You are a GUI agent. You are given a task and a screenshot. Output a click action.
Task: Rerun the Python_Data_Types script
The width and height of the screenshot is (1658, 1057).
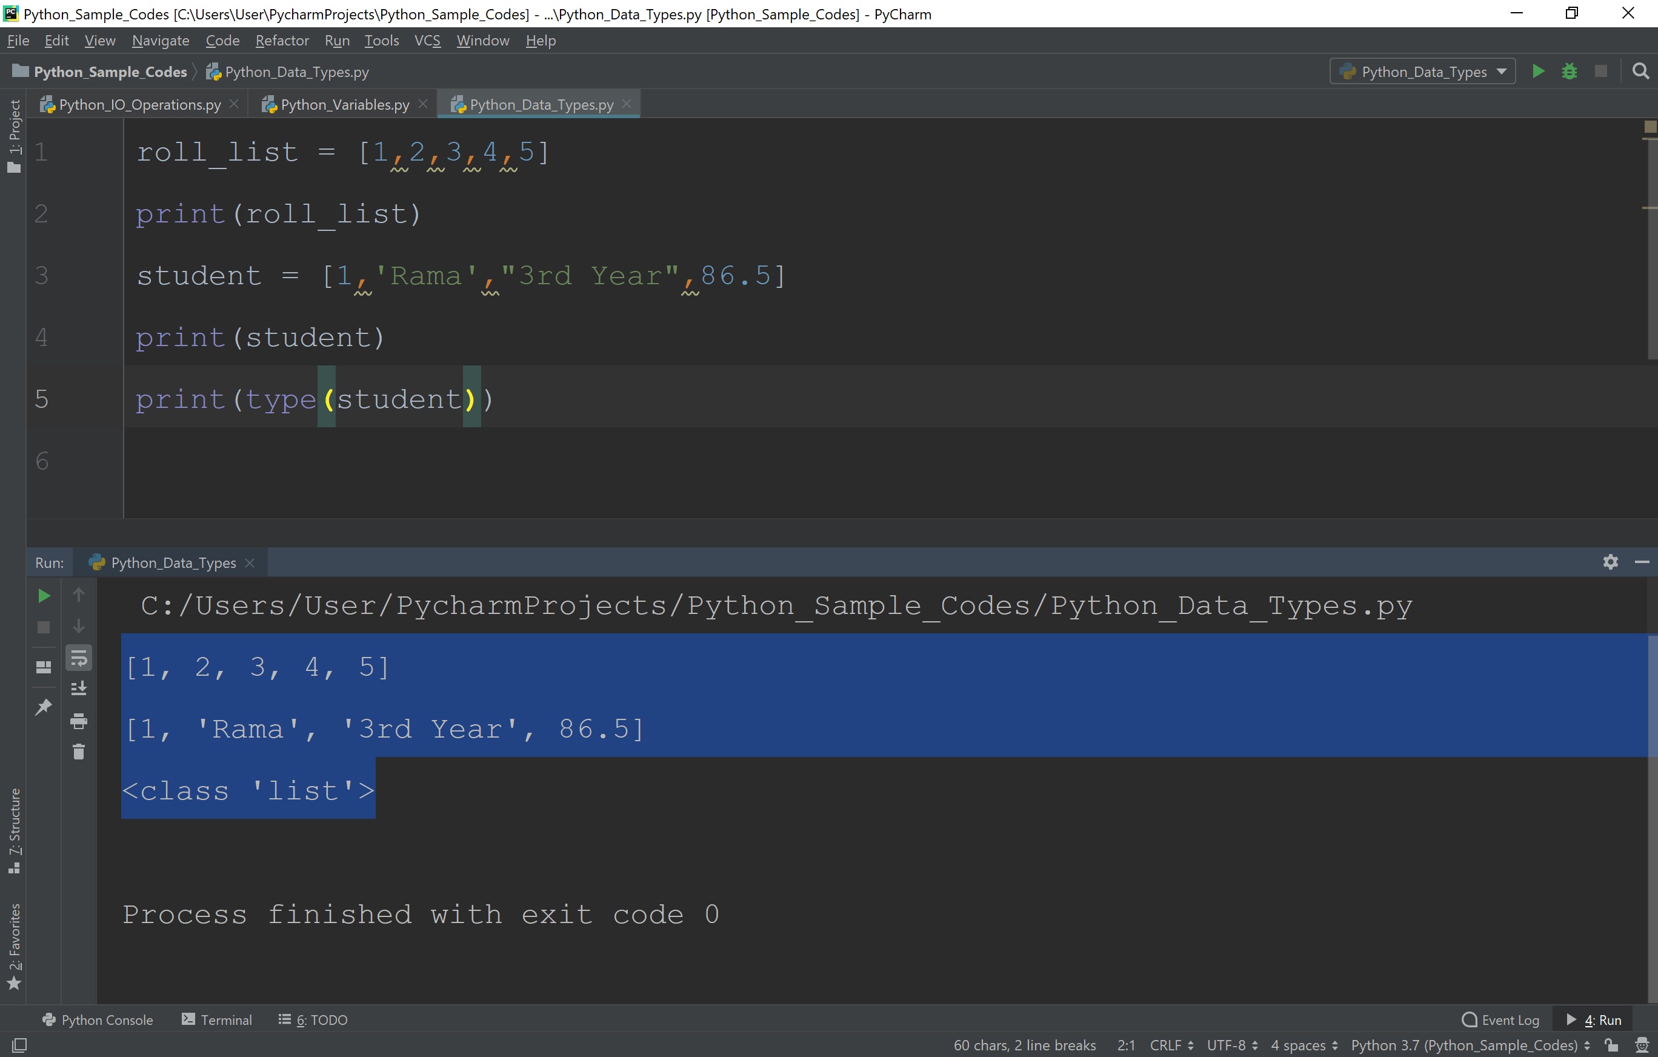pyautogui.click(x=44, y=596)
